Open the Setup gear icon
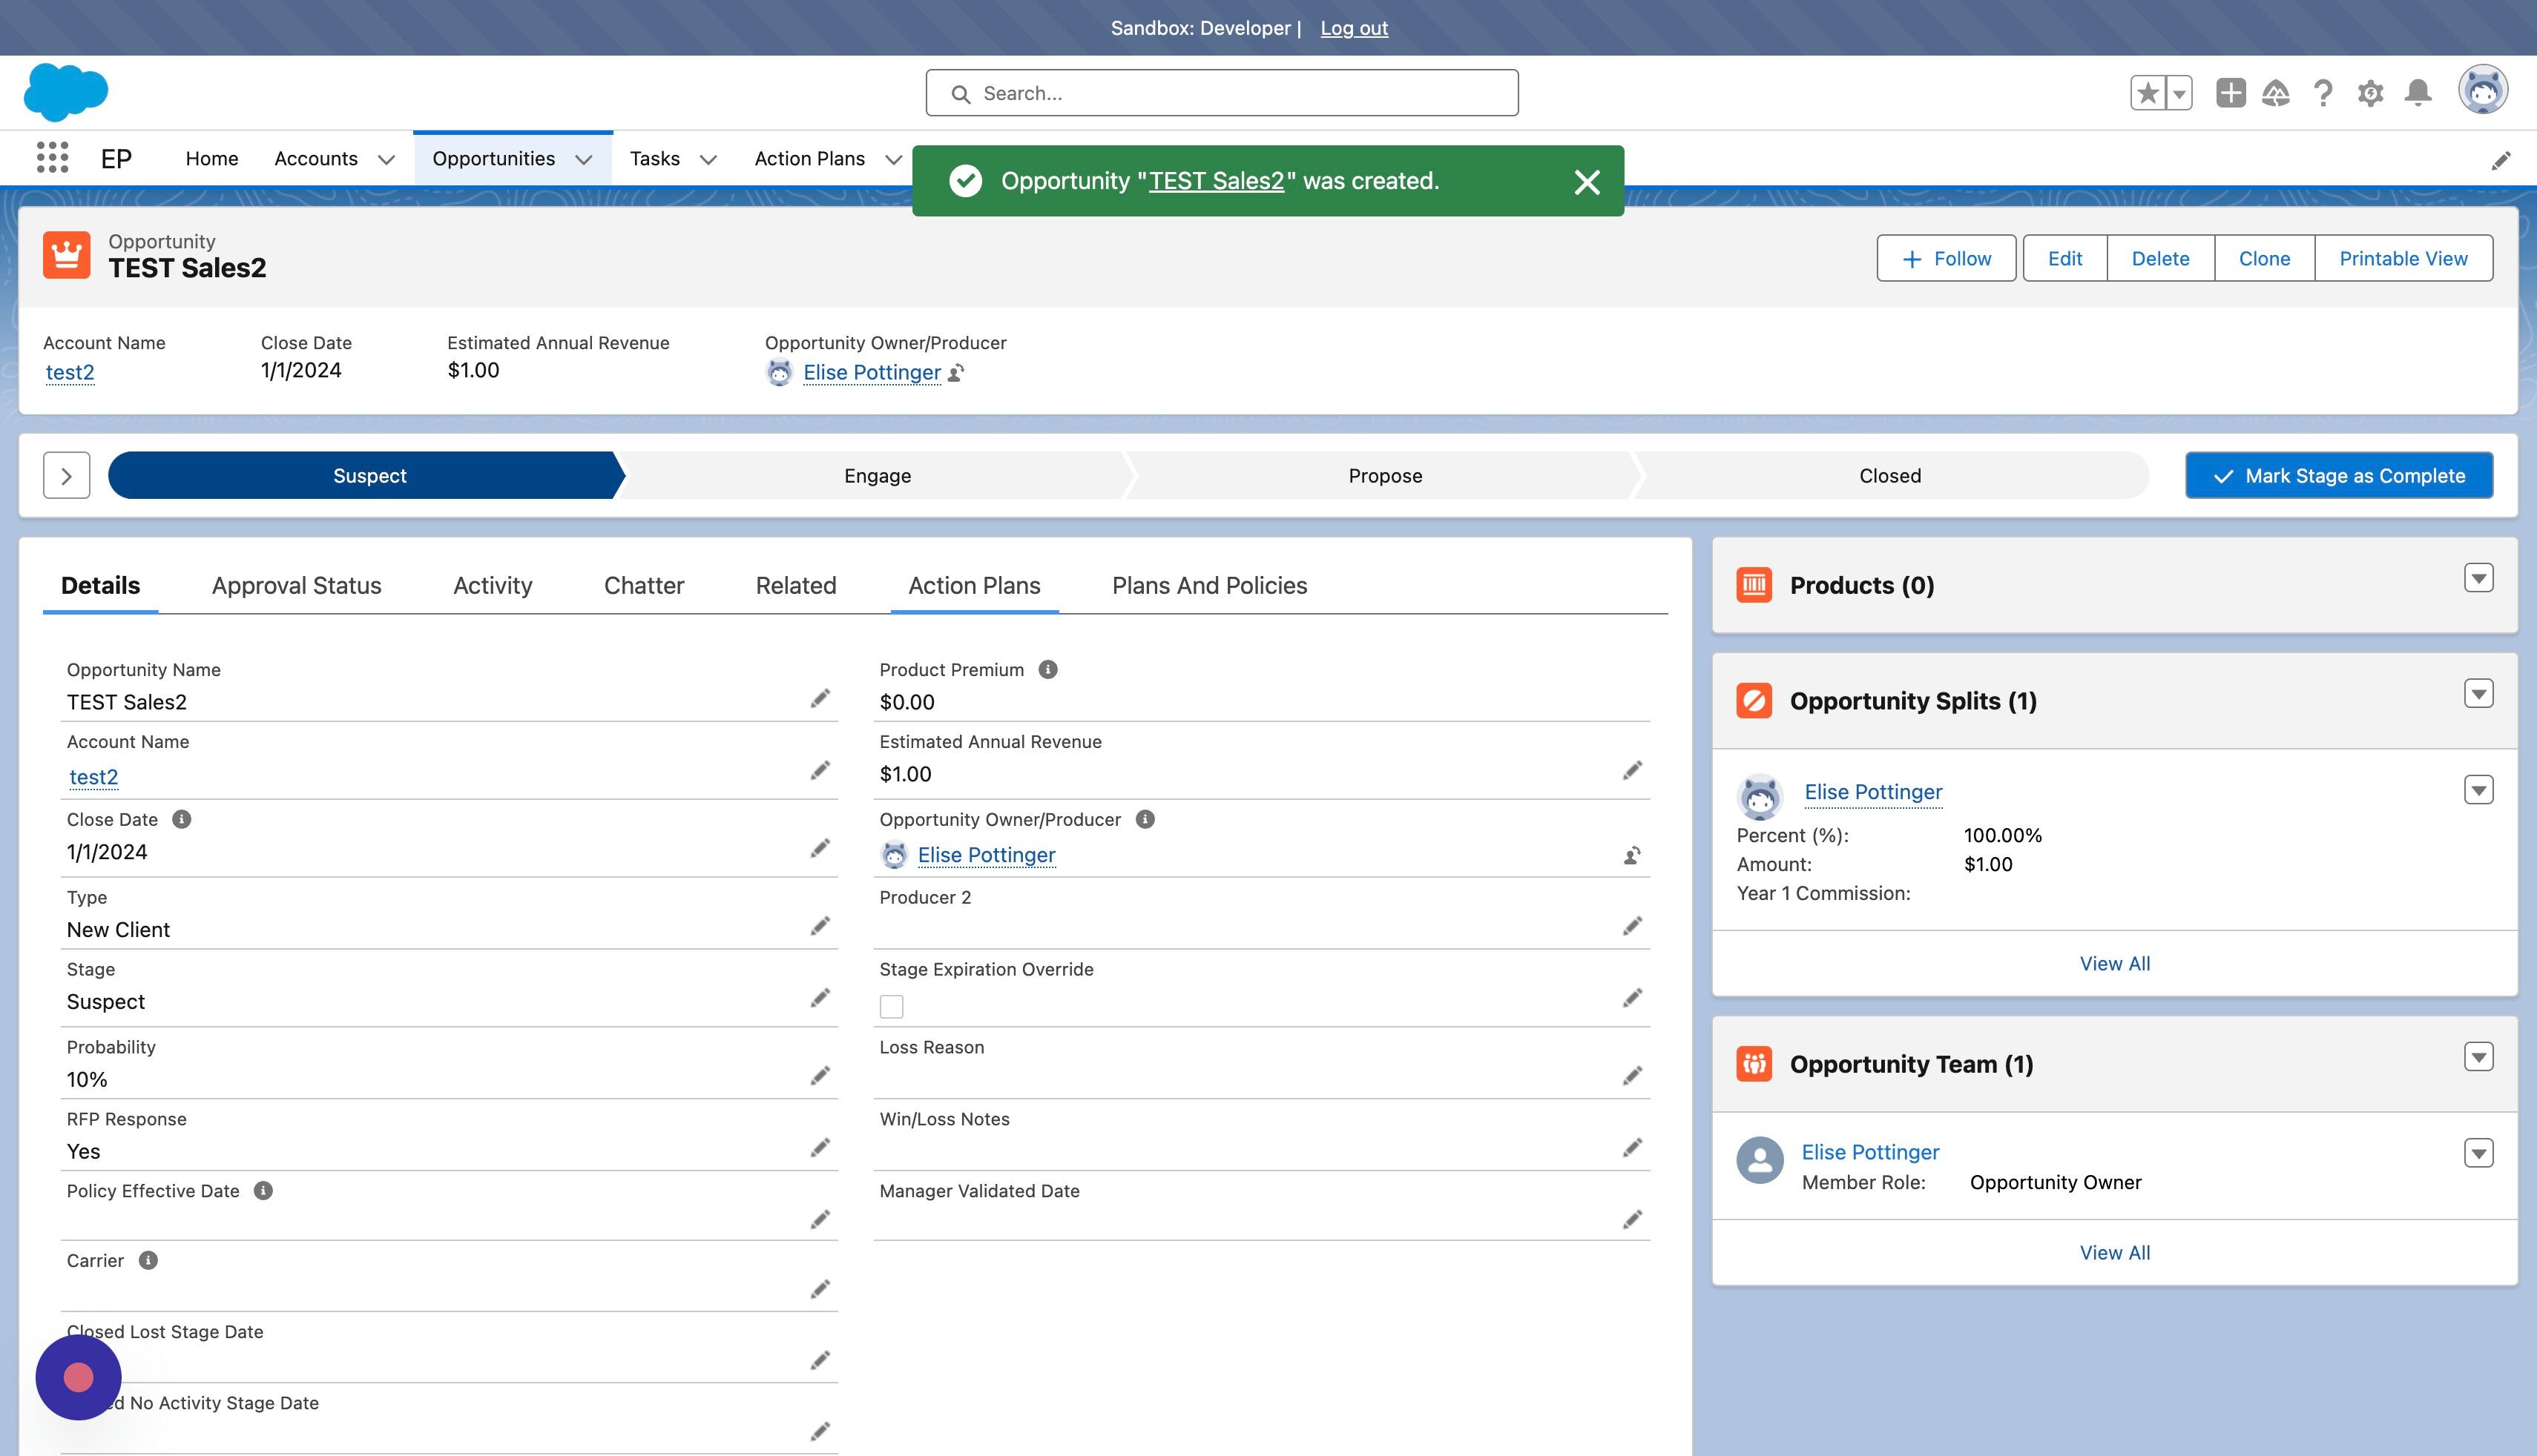 click(2370, 93)
